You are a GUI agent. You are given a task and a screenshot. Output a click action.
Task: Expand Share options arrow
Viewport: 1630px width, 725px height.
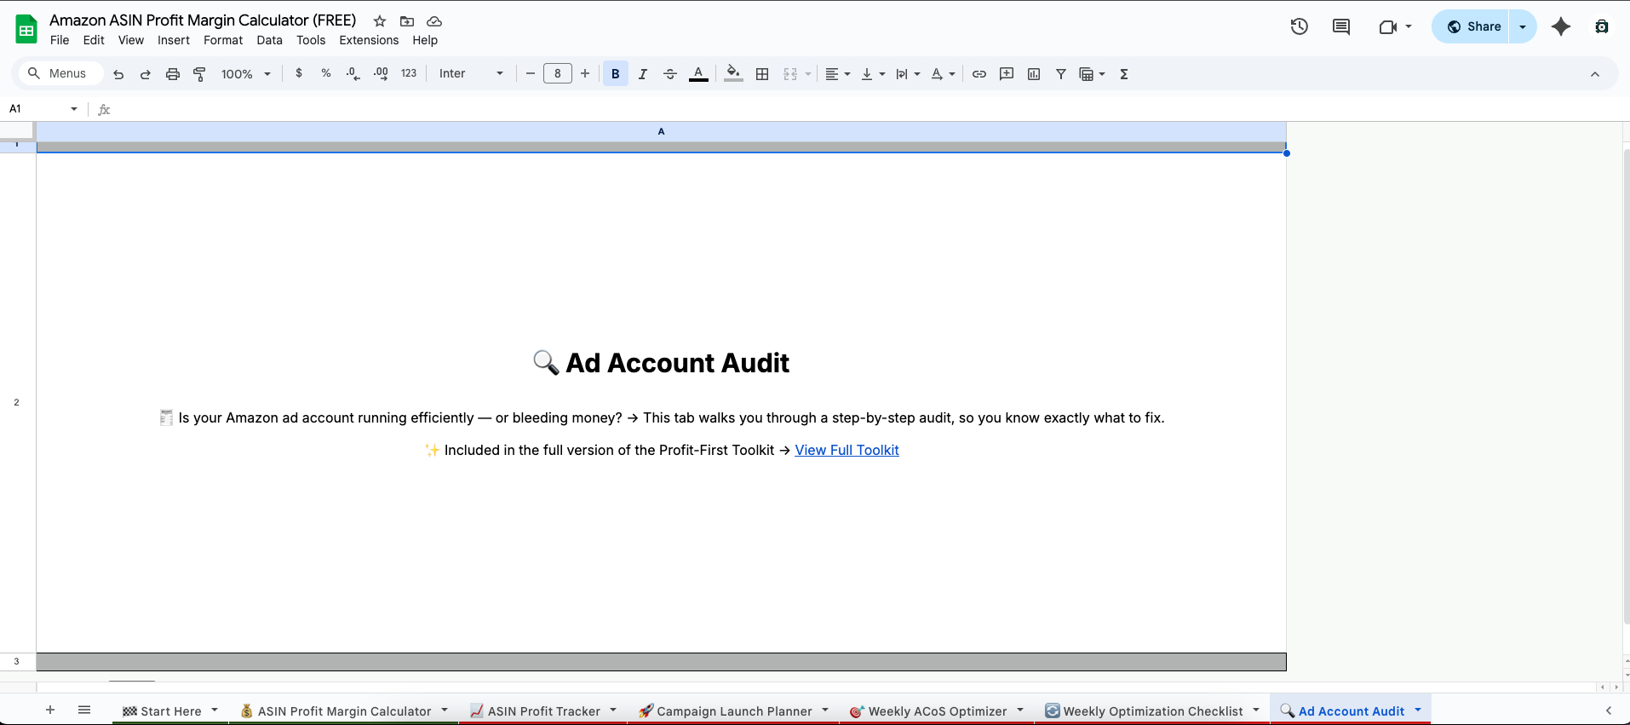(x=1523, y=26)
